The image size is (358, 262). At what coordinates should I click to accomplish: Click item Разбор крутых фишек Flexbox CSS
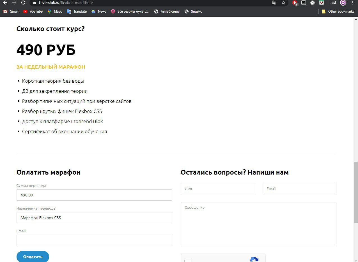[x=62, y=111]
